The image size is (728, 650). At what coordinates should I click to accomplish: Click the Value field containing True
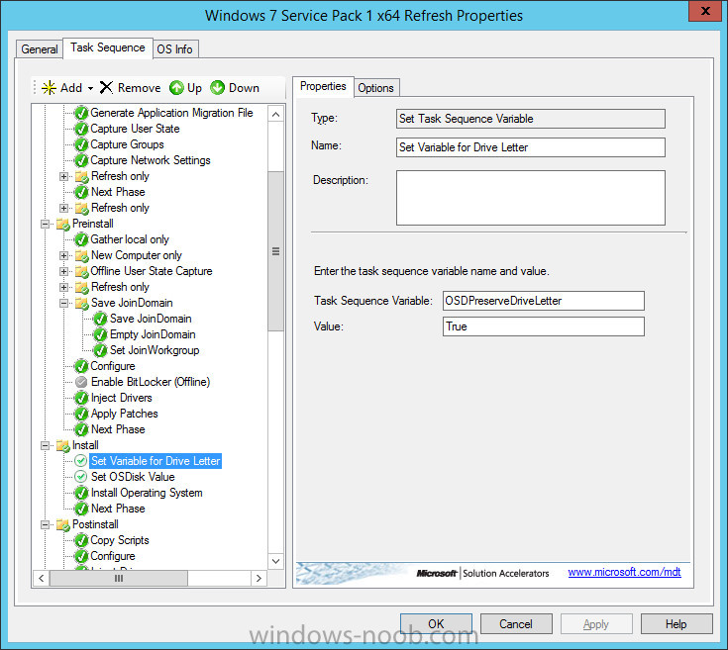point(543,326)
